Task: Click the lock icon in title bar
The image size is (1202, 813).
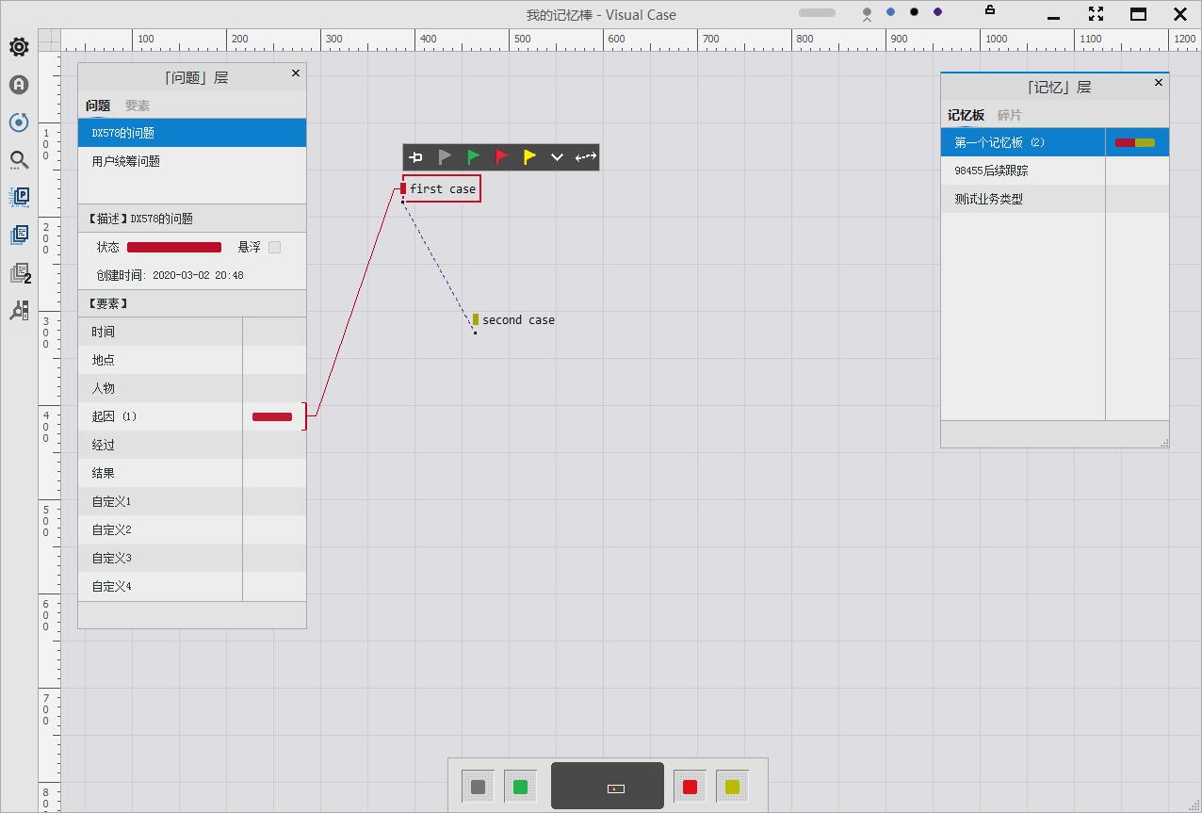Action: (x=990, y=9)
